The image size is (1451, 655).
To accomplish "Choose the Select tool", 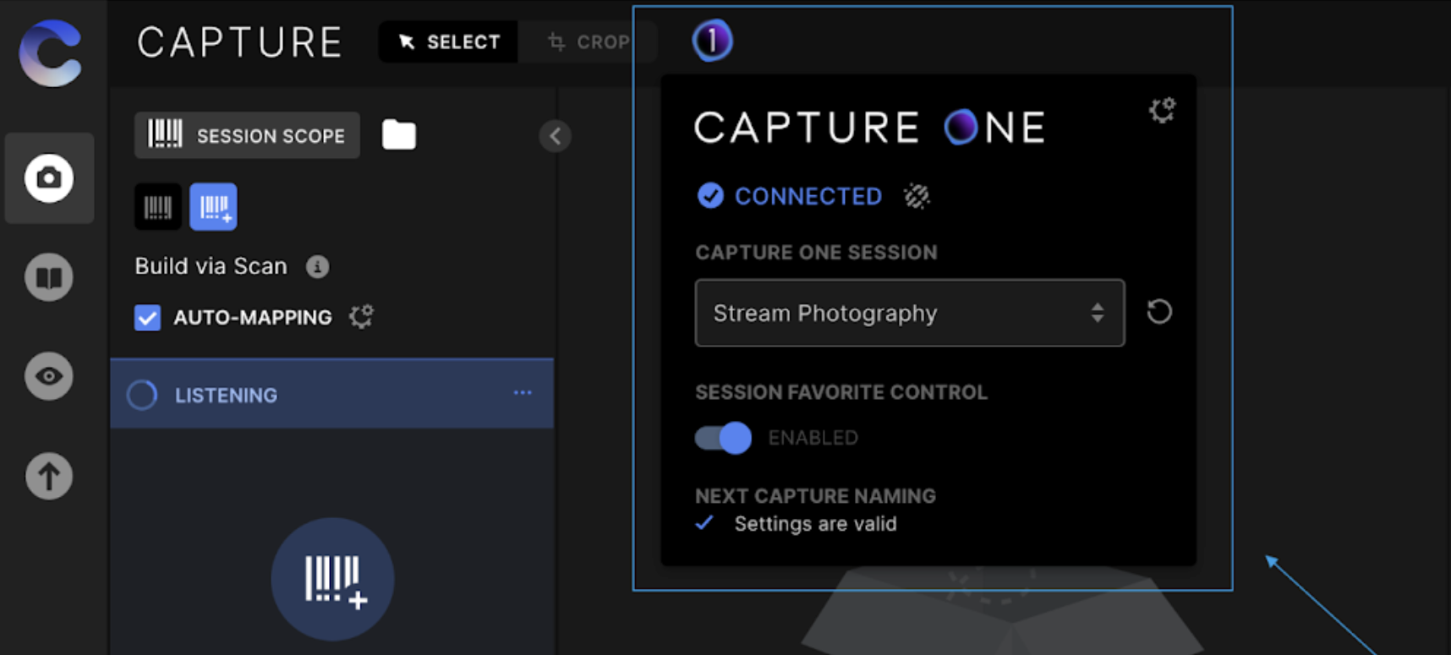I will pyautogui.click(x=448, y=42).
